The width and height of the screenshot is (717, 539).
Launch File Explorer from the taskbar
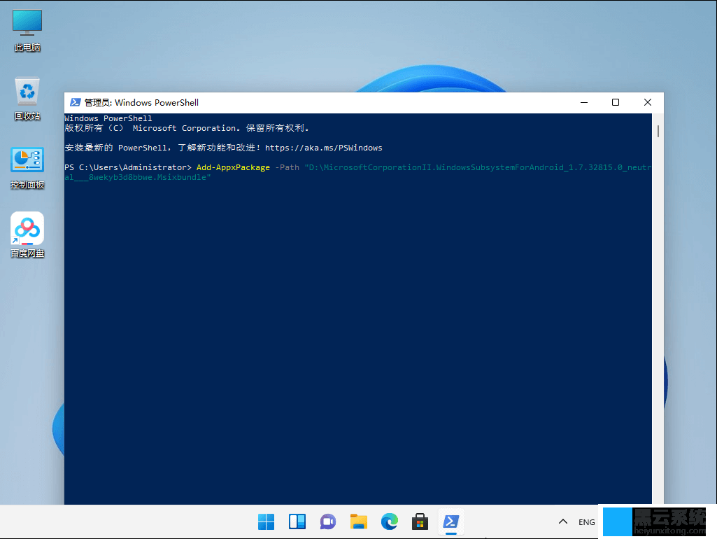pos(358,521)
